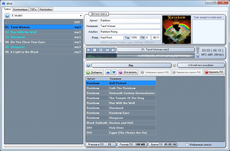Click the Артист column header in playlist

coord(97,79)
